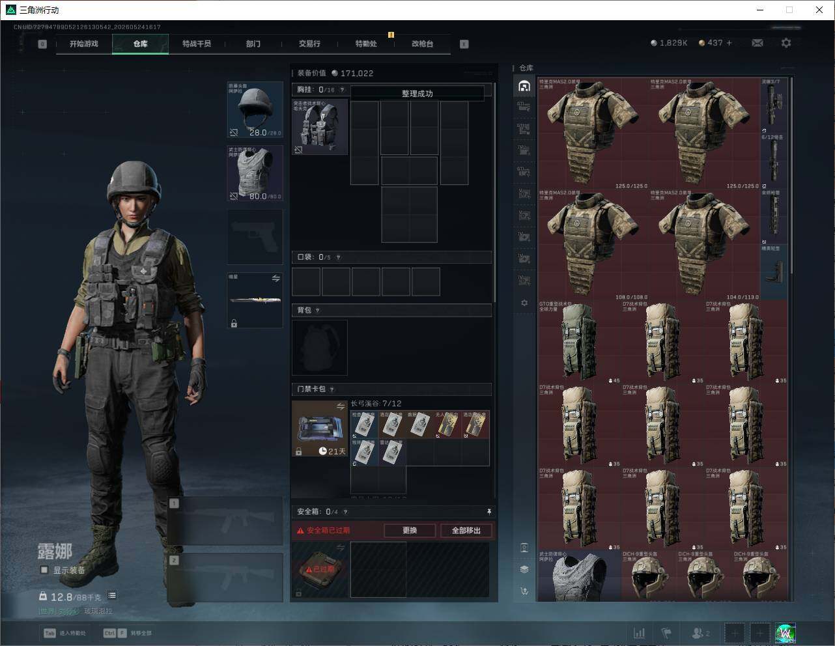Open the settings gear in top bar
This screenshot has width=835, height=646.
(786, 43)
